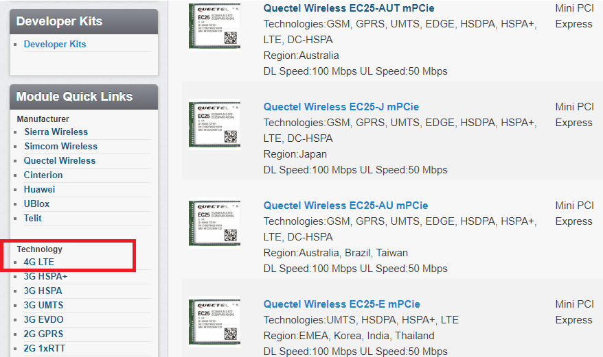Select 3G UMTS technology link
The width and height of the screenshot is (603, 357).
click(x=43, y=305)
